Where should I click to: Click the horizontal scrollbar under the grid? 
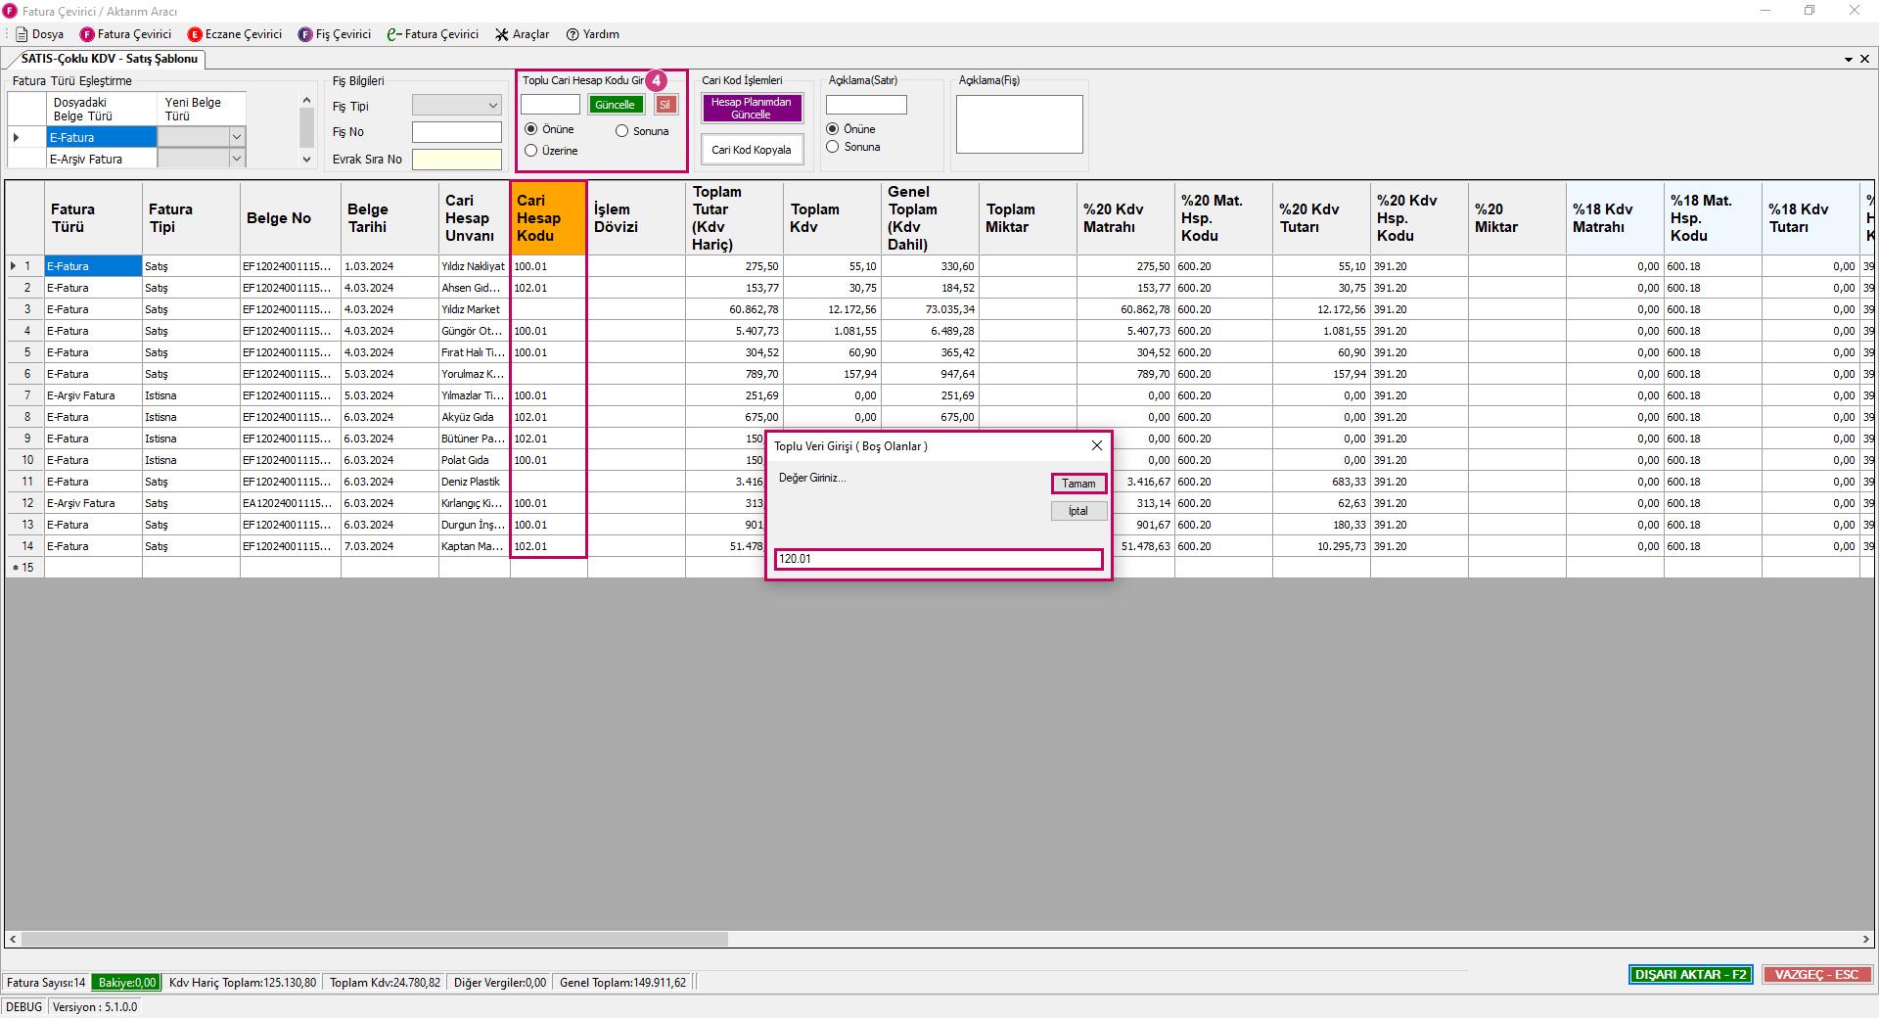click(374, 940)
